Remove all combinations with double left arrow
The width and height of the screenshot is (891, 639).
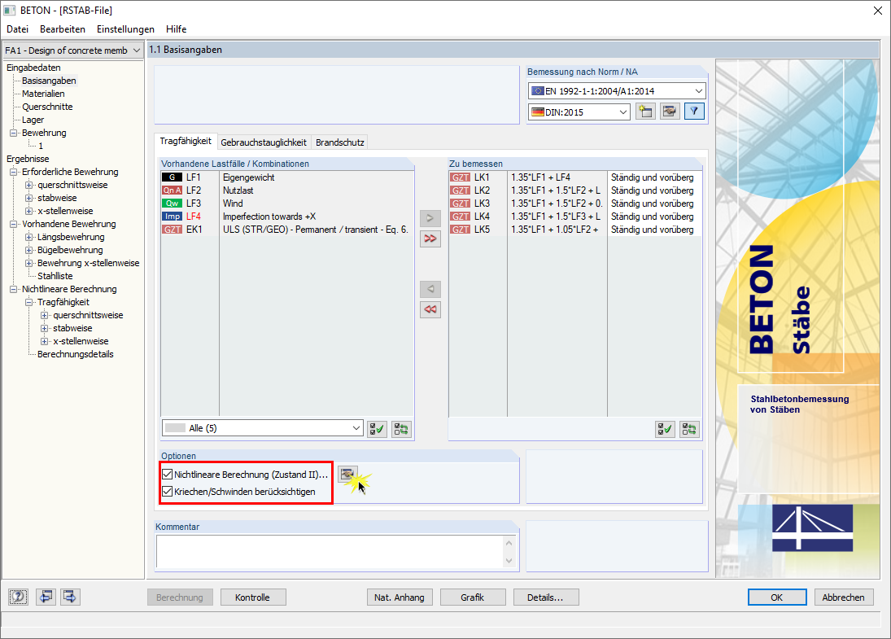(430, 309)
